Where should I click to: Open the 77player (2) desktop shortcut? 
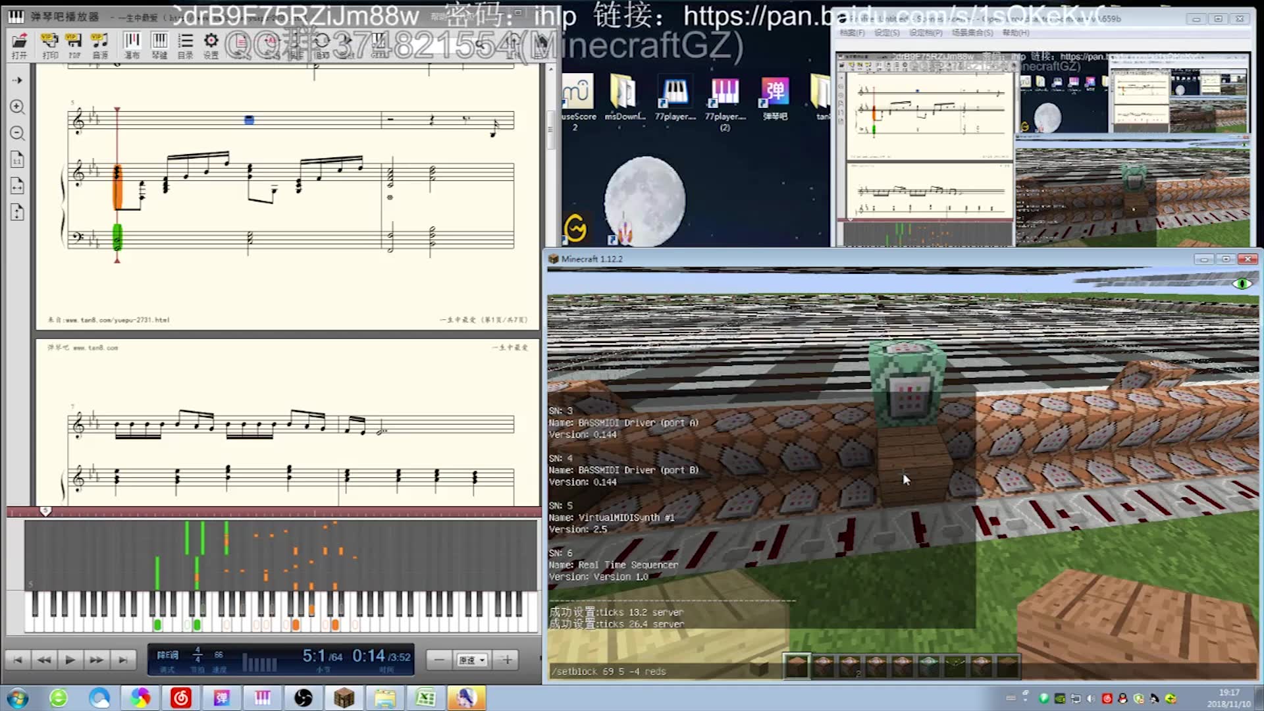pyautogui.click(x=725, y=102)
